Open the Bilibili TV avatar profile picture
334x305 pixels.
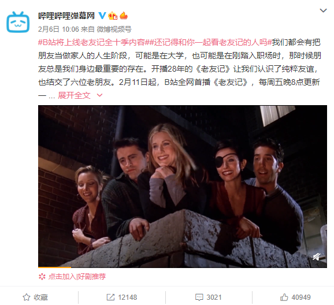(x=18, y=22)
